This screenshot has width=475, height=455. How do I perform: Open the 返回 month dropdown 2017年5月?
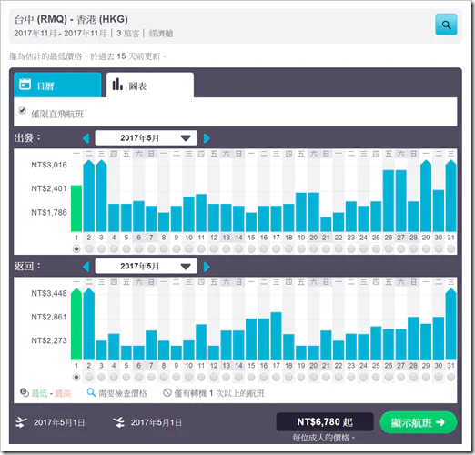tap(146, 267)
